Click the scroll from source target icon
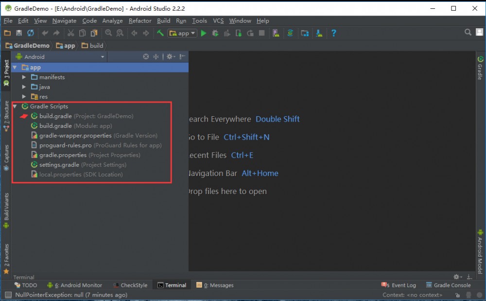 pos(146,57)
